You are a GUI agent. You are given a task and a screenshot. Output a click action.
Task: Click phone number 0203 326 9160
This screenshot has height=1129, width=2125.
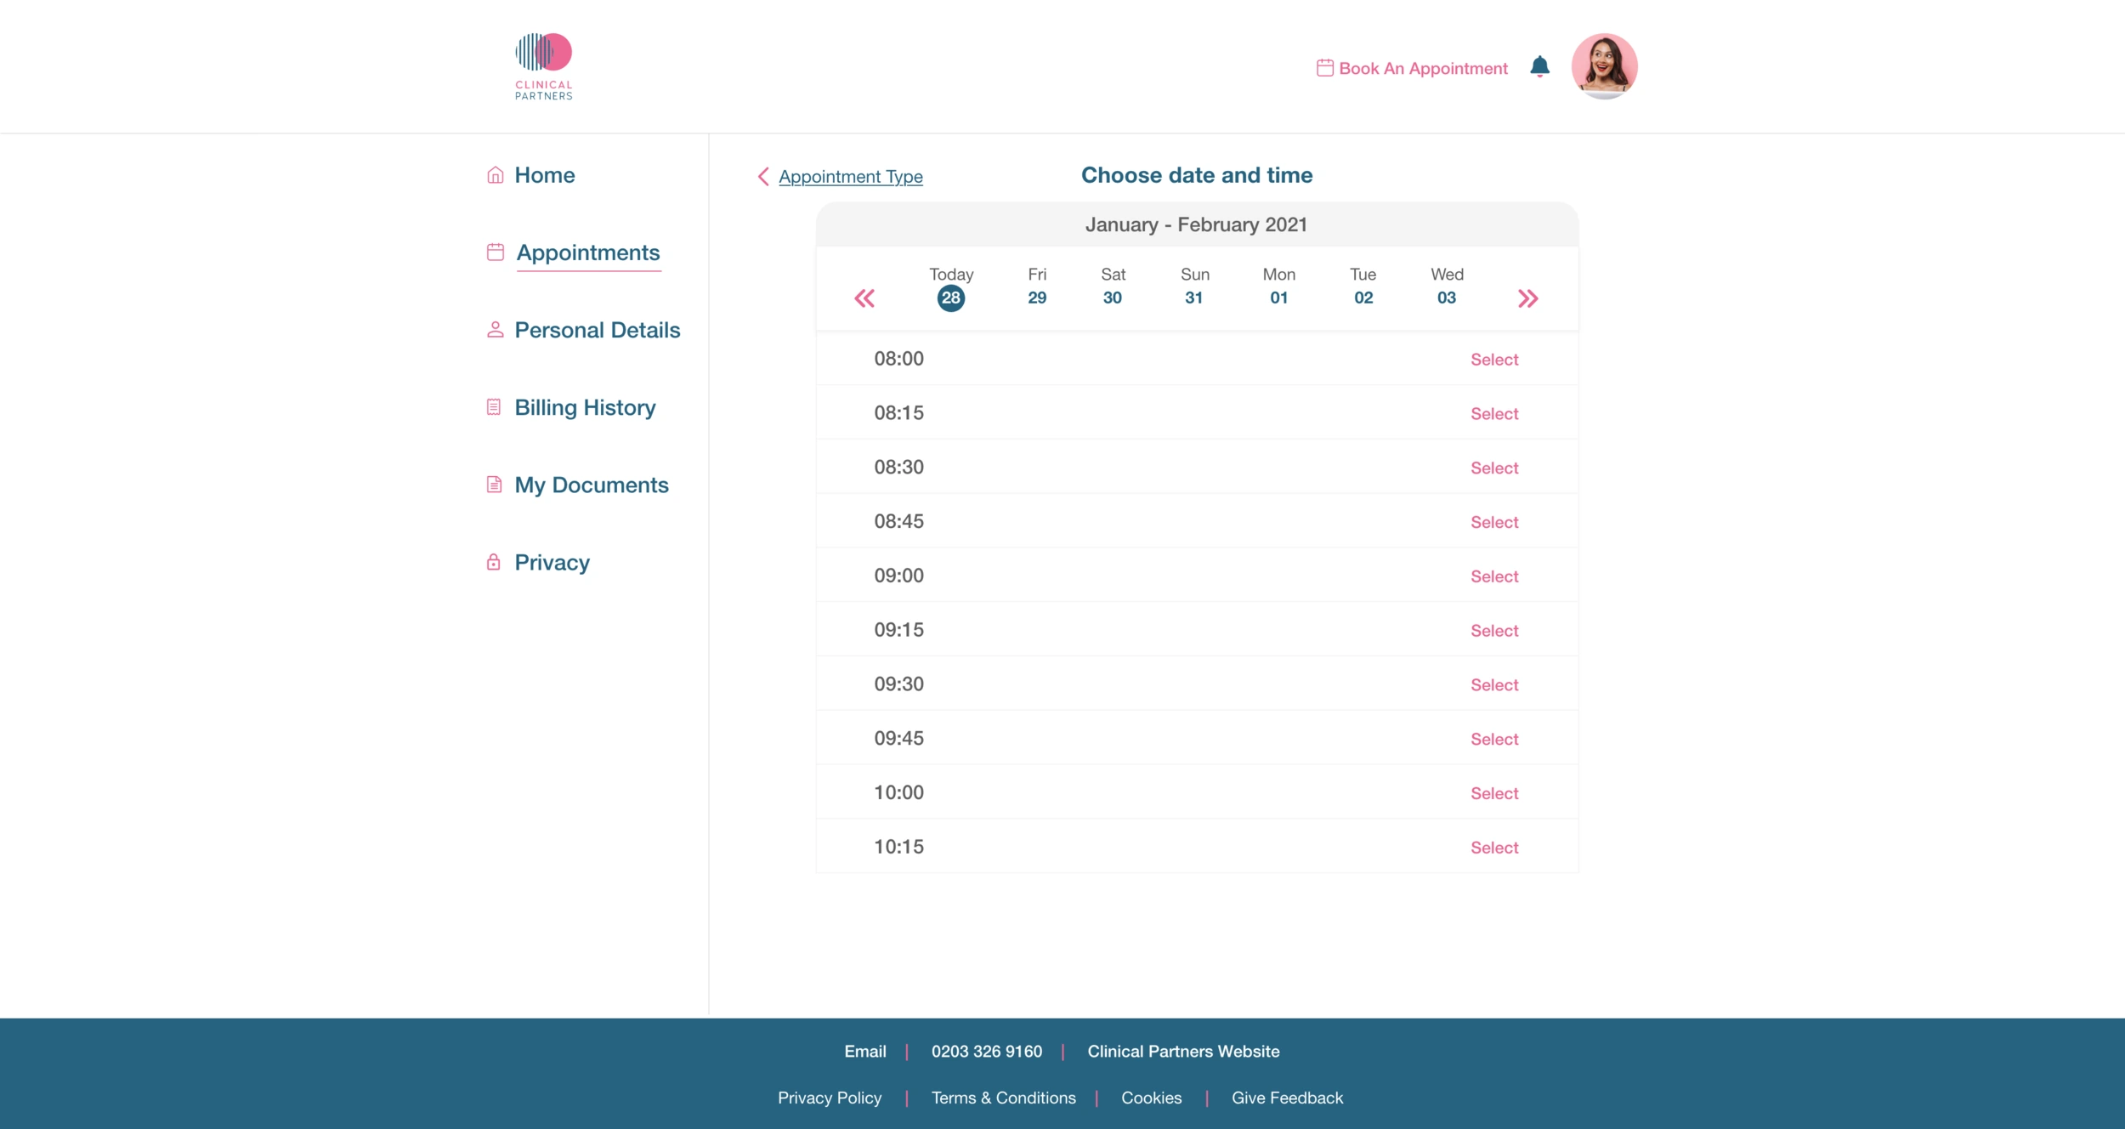click(986, 1052)
